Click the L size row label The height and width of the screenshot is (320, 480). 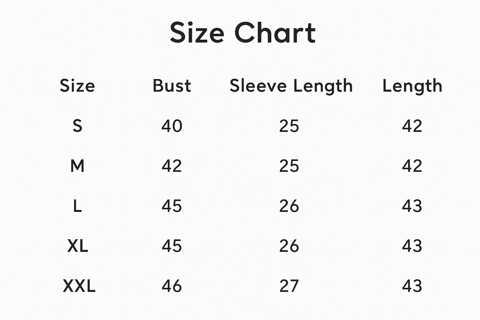(77, 206)
